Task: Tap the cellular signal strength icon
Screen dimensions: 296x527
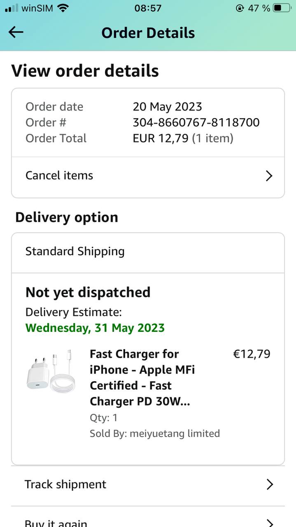Action: 12,8
